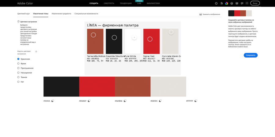Select the red #D32027 palette swatch

pyautogui.click(x=97, y=86)
